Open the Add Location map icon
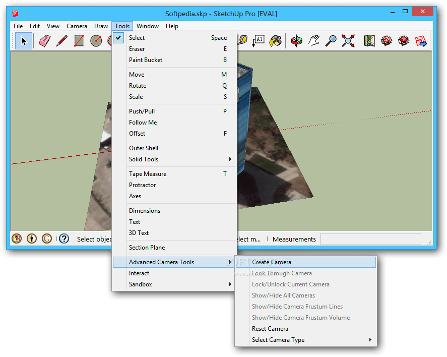Viewport: 447px width, 357px height. 369,41
